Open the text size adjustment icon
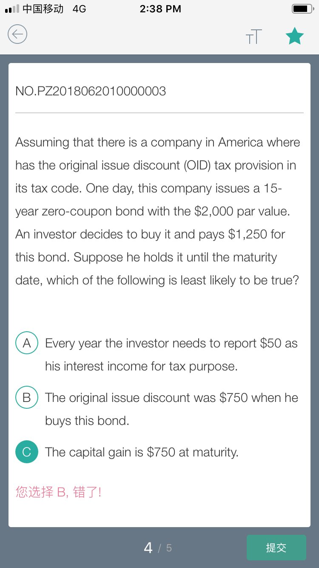 coord(253,37)
